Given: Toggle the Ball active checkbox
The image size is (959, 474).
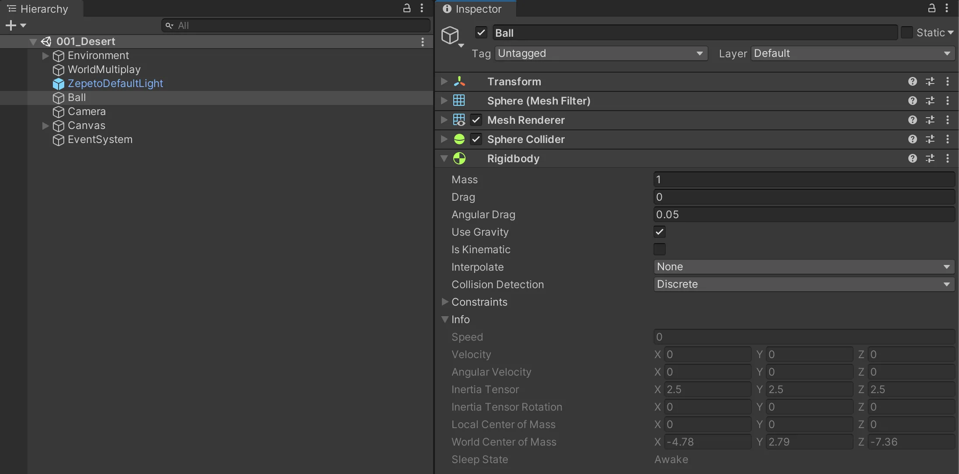Looking at the screenshot, I should click(481, 33).
